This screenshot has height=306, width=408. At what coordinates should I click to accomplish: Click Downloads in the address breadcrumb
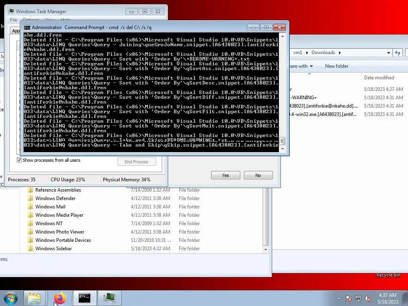[323, 53]
